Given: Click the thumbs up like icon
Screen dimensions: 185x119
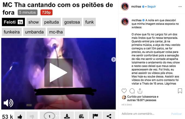Looking at the screenshot, I should 20,116.
